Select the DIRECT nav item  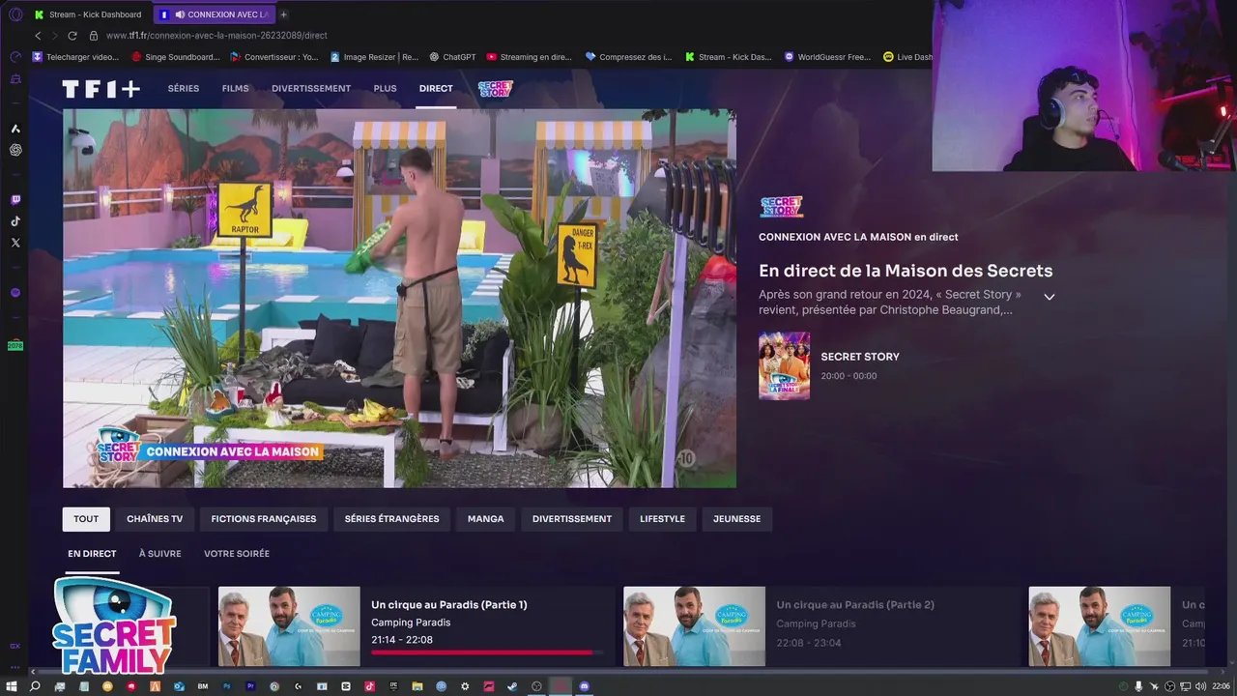point(436,88)
